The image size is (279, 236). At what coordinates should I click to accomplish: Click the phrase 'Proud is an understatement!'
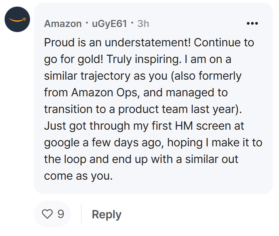117,43
